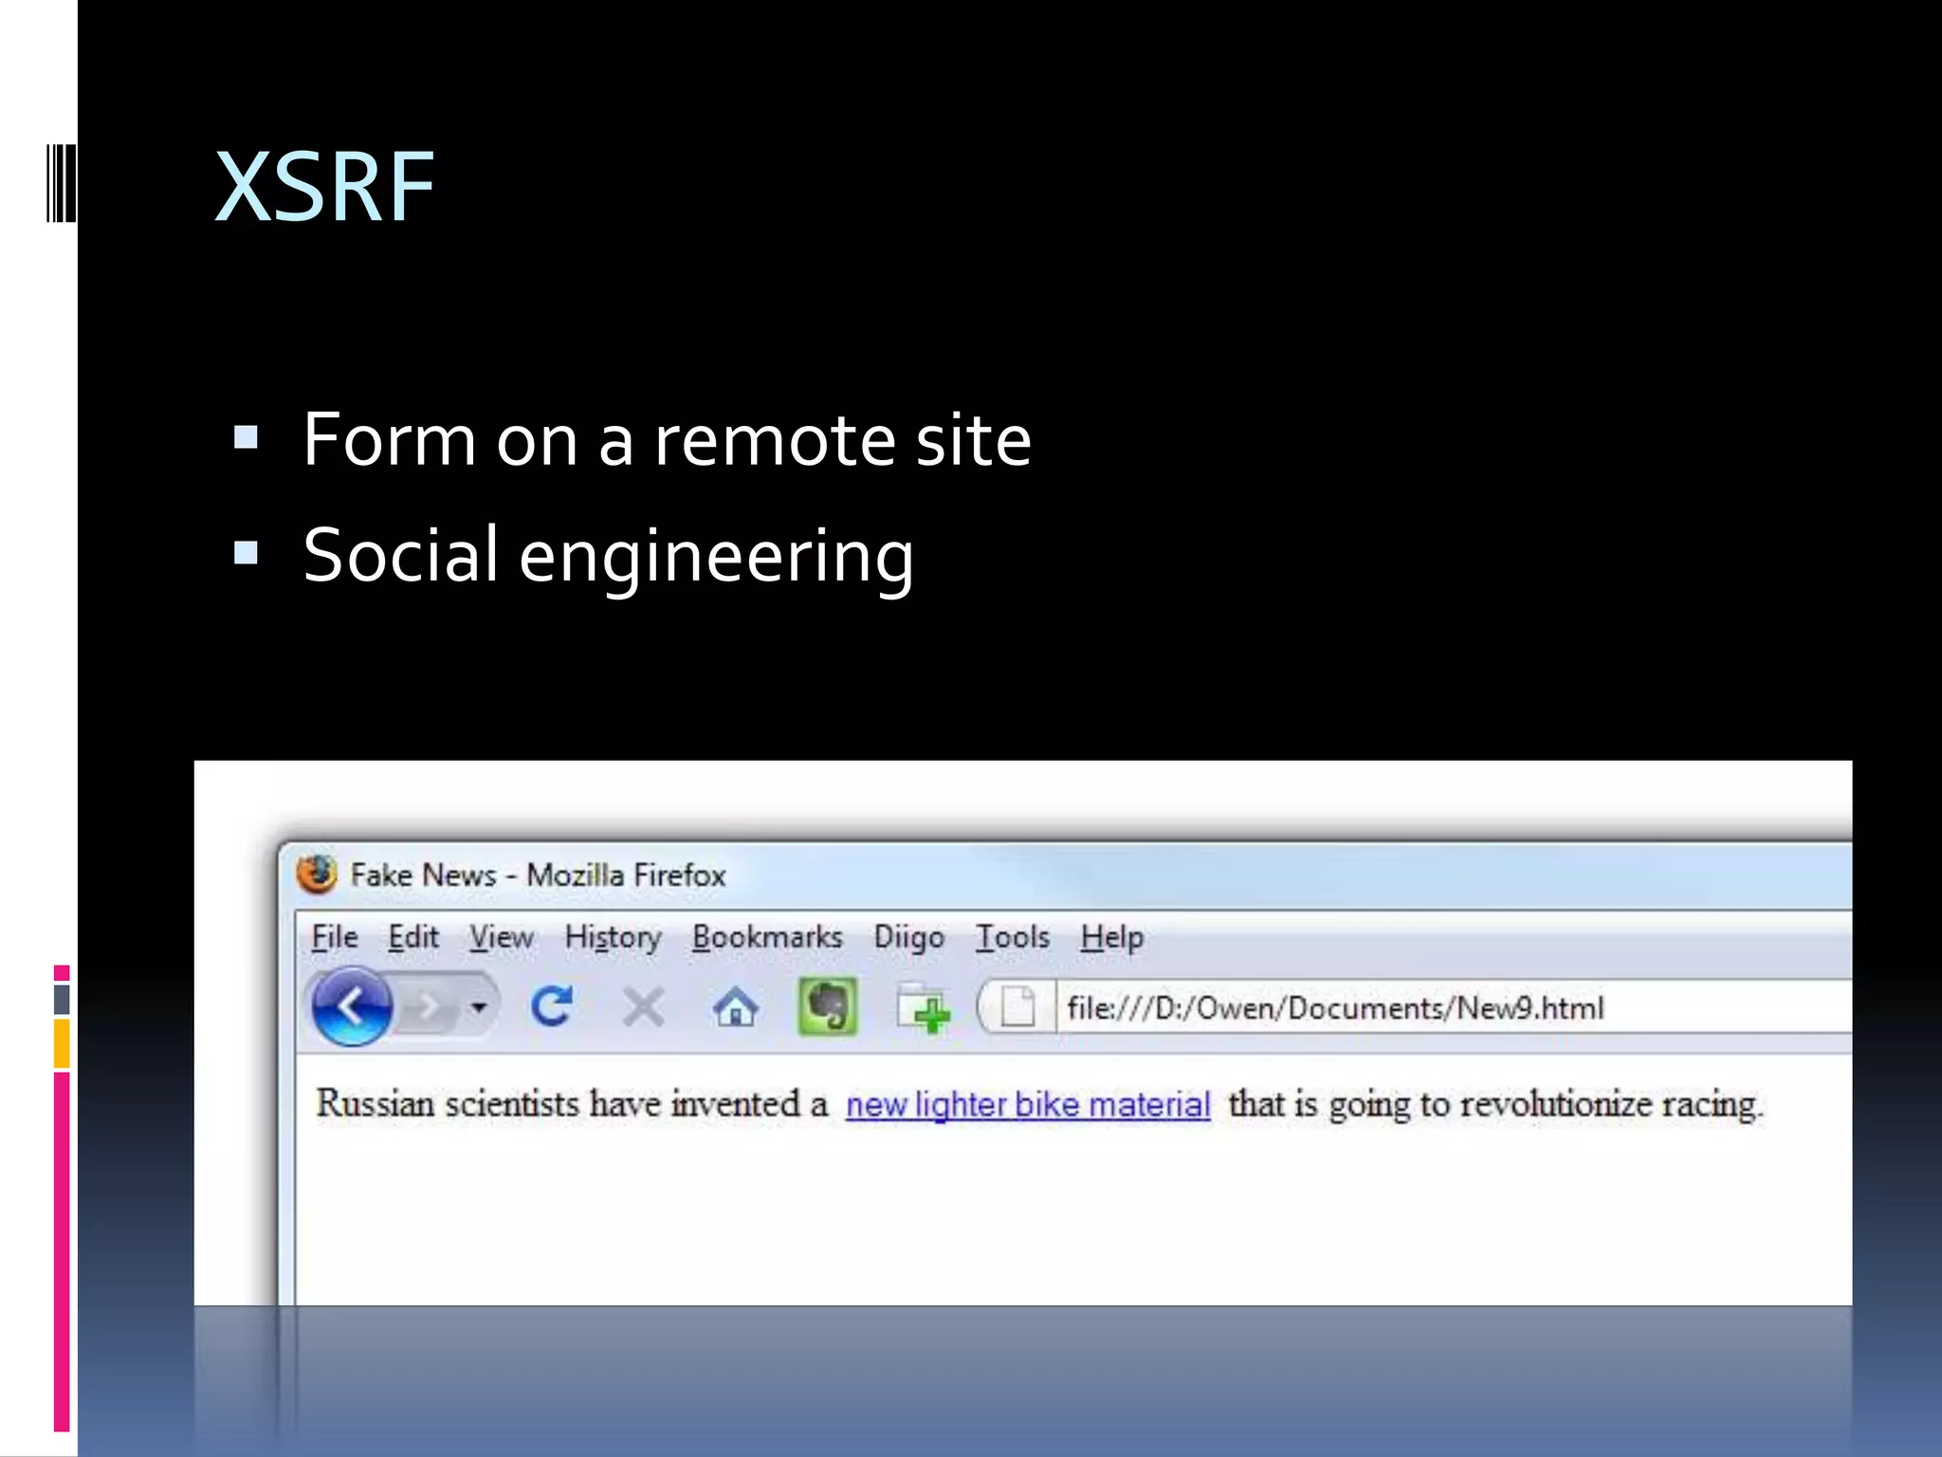Open the View menu

click(502, 937)
